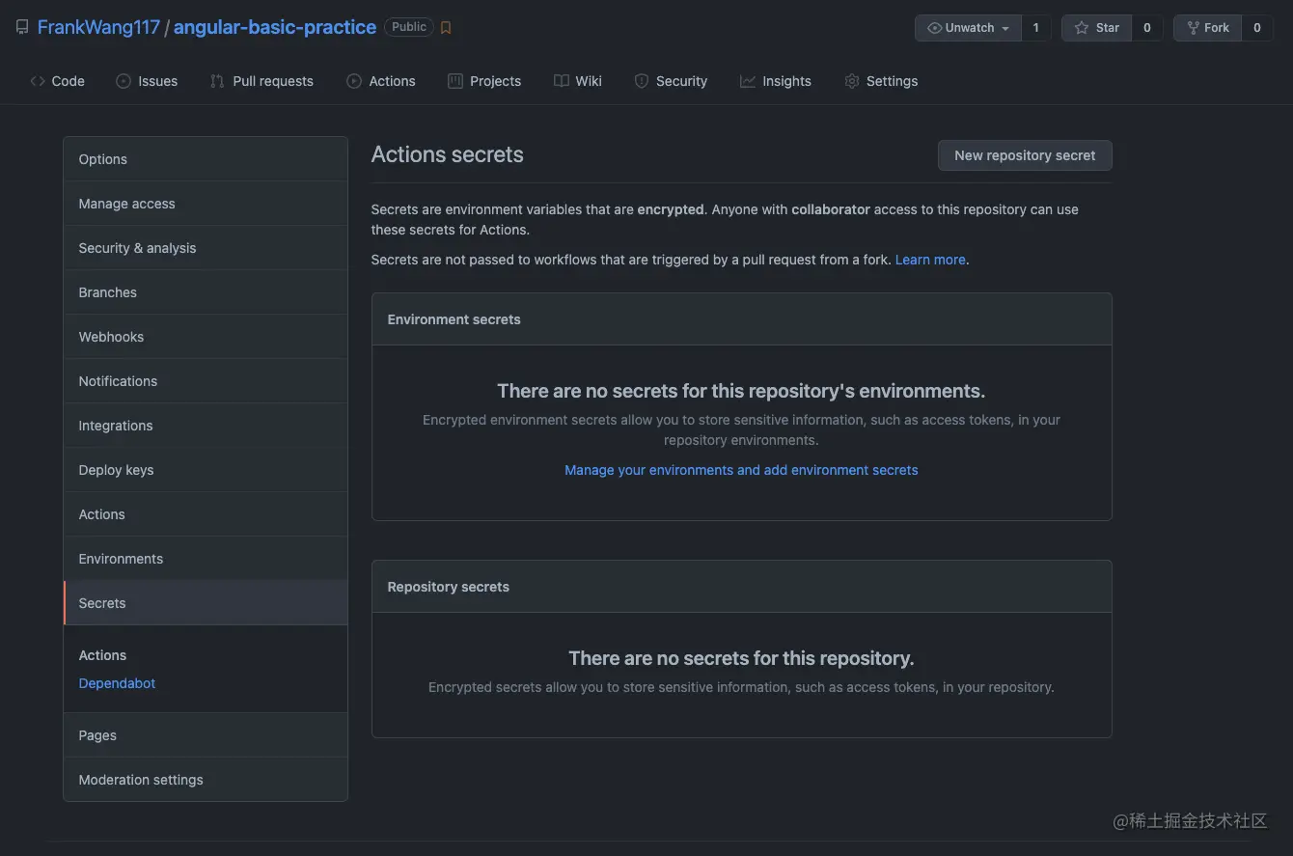Click the repository icon beside FrankWang117
Viewport: 1293px width, 856px height.
[22, 27]
